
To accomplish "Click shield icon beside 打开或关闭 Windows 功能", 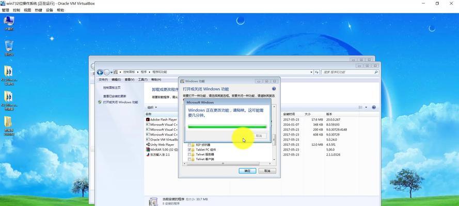I will point(100,102).
